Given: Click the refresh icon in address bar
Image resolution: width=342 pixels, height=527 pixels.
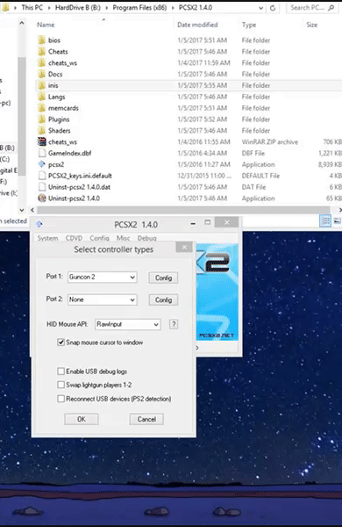Looking at the screenshot, I should click(x=273, y=8).
